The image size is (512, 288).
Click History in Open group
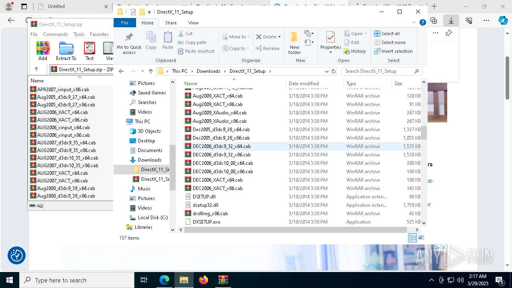point(355,51)
